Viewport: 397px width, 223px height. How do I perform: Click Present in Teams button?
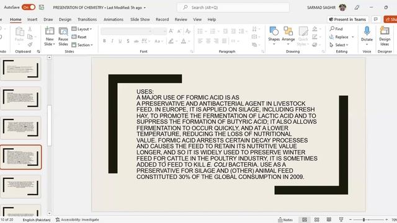(x=347, y=19)
